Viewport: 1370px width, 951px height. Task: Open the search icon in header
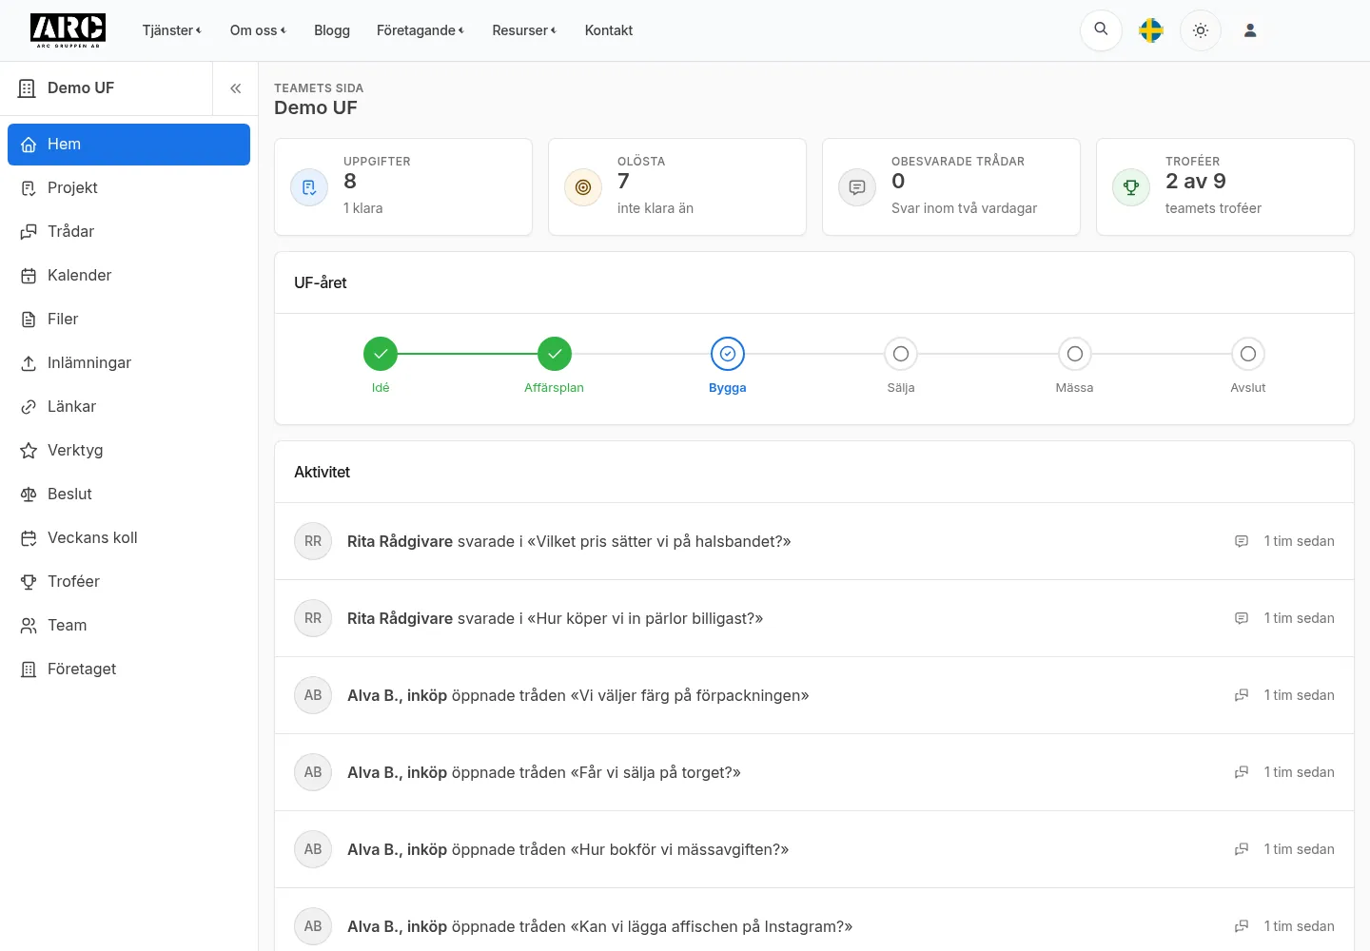click(1101, 30)
